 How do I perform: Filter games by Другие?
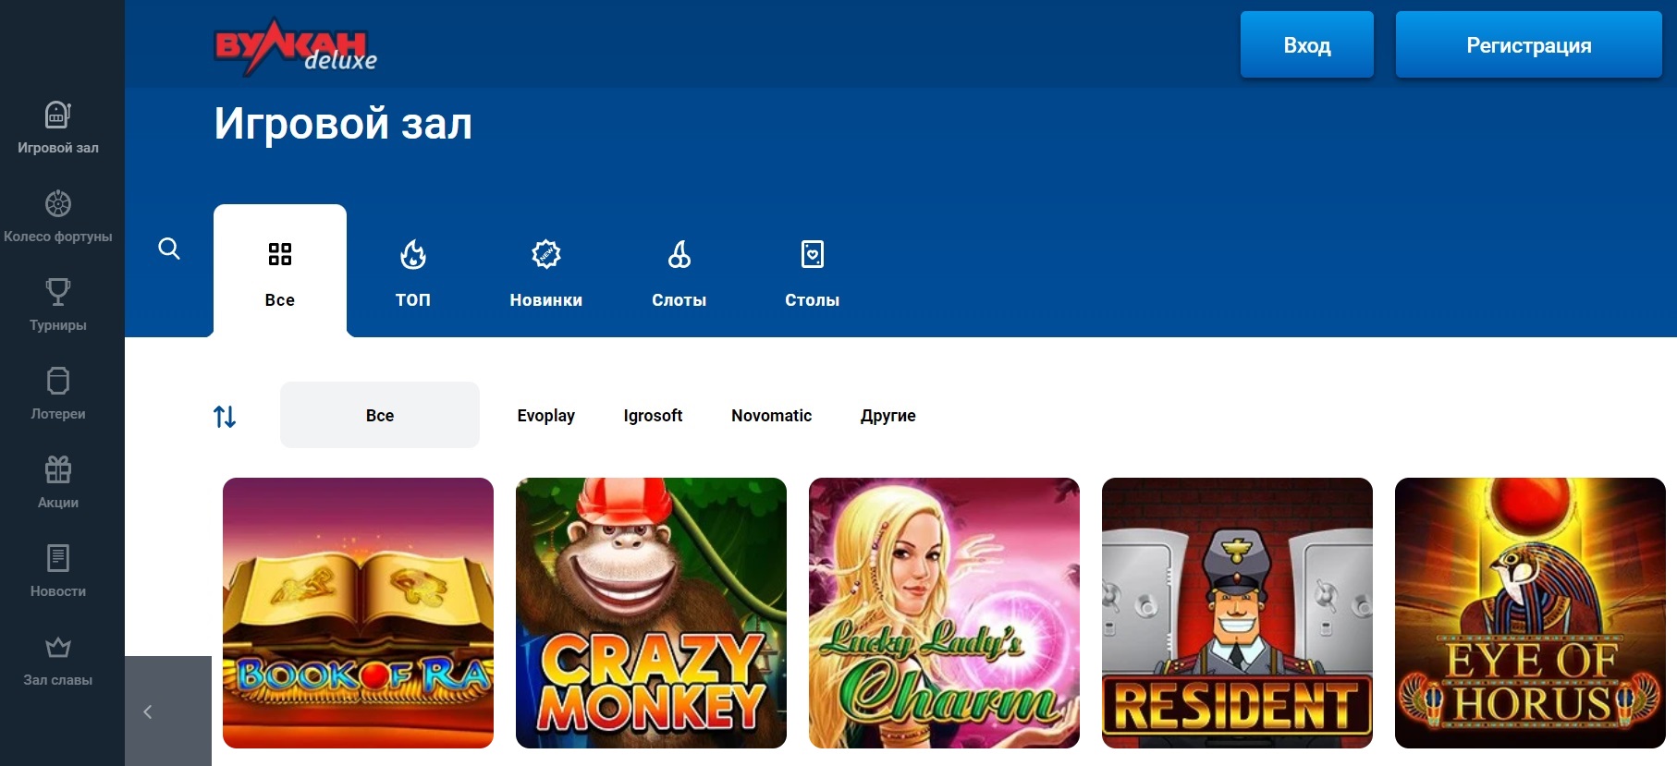click(888, 416)
